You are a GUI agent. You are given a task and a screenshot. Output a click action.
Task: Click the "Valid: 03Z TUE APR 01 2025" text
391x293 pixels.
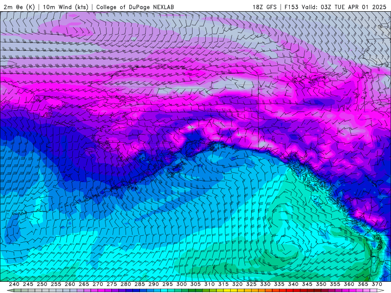pos(344,7)
